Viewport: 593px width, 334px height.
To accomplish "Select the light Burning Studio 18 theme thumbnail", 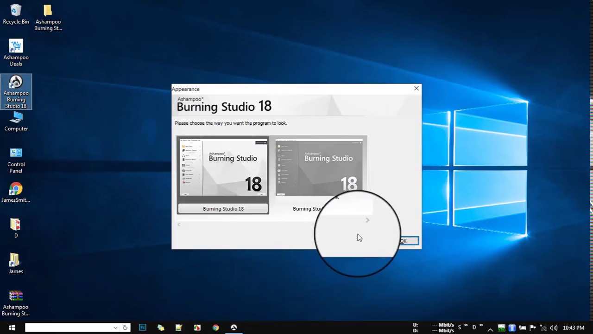I will point(223,168).
